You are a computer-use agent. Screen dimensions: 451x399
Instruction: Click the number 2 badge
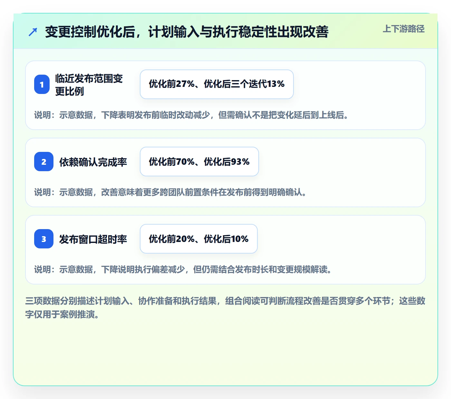(44, 162)
